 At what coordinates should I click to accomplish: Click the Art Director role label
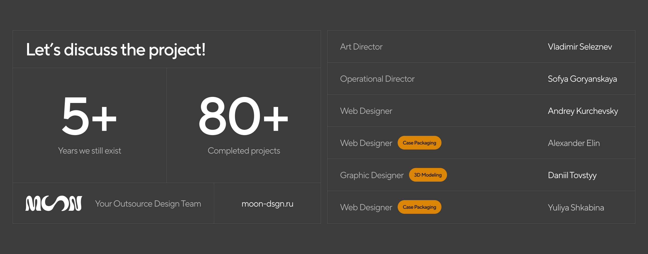click(361, 47)
